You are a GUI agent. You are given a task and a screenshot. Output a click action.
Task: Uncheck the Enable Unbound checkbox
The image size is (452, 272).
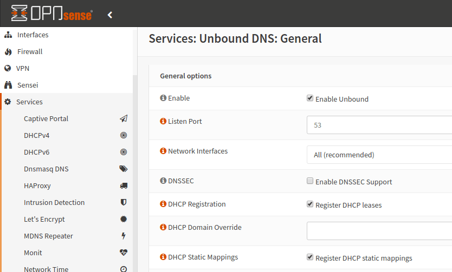(310, 98)
